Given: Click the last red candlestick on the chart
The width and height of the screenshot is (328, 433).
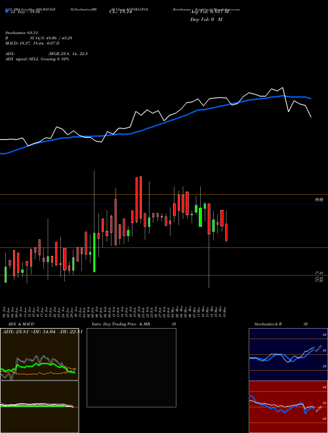Looking at the screenshot, I should coord(226,232).
